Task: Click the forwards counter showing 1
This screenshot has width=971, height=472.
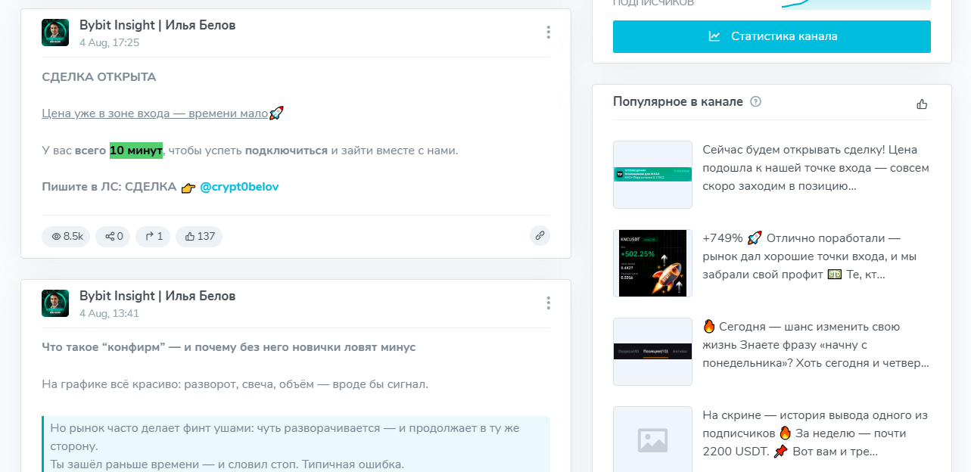Action: click(x=153, y=236)
